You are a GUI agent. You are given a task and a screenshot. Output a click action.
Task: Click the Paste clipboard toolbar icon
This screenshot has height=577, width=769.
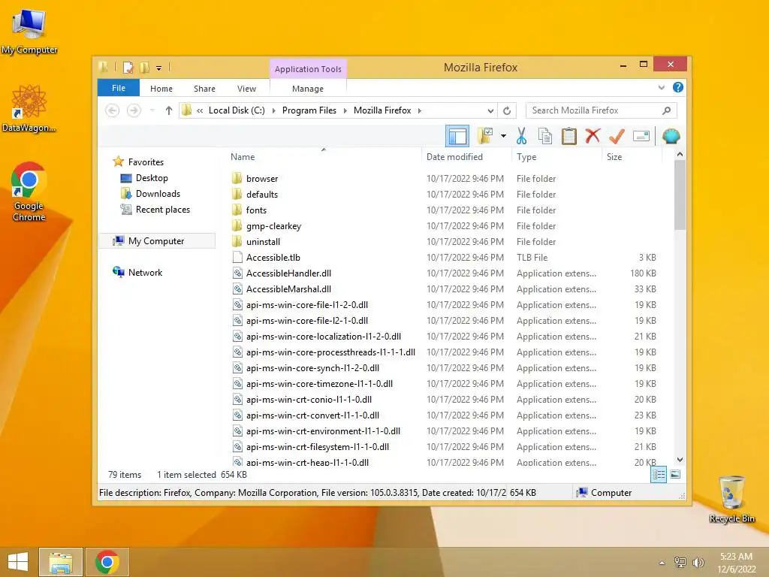pyautogui.click(x=569, y=136)
